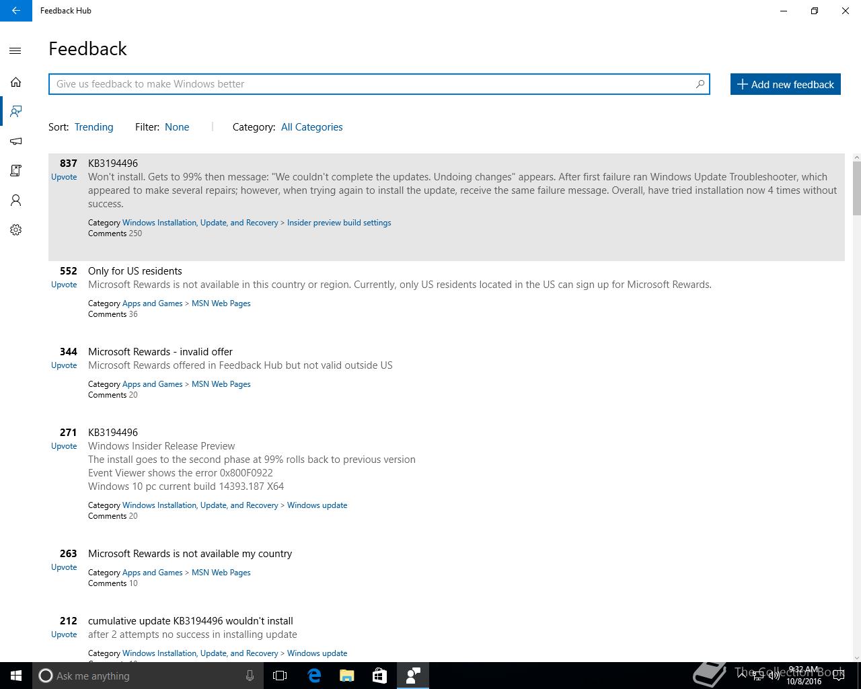Open profile person icon in sidebar

15,201
